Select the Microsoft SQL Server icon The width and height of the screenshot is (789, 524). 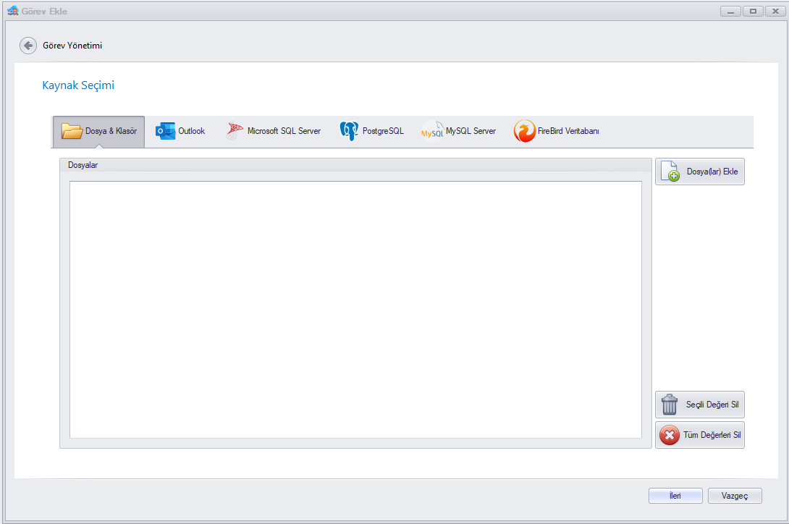tap(235, 132)
